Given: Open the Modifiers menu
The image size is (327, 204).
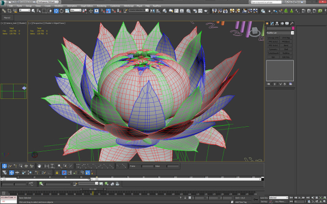Looking at the screenshot, I should [x=59, y=6].
